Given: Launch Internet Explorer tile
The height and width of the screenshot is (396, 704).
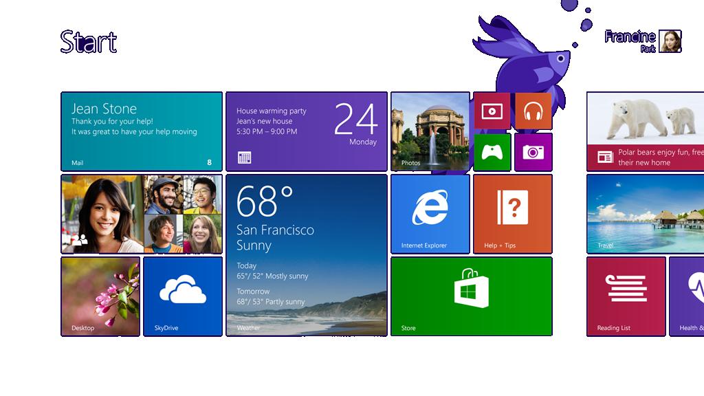Looking at the screenshot, I should tap(430, 214).
